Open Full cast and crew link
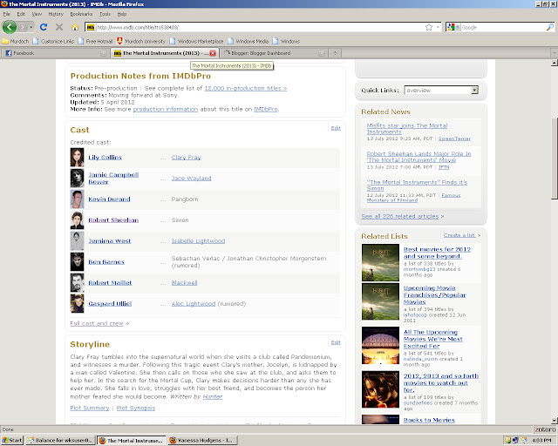 click(x=97, y=323)
